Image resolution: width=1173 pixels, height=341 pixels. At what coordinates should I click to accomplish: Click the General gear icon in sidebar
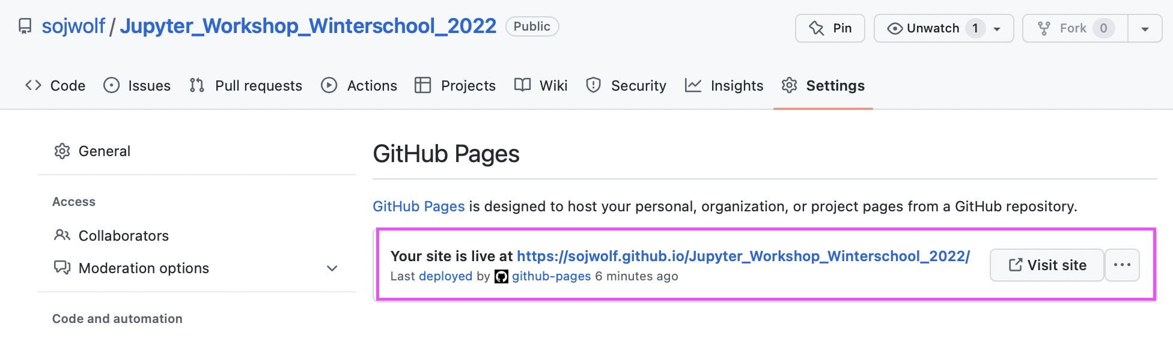click(x=62, y=151)
